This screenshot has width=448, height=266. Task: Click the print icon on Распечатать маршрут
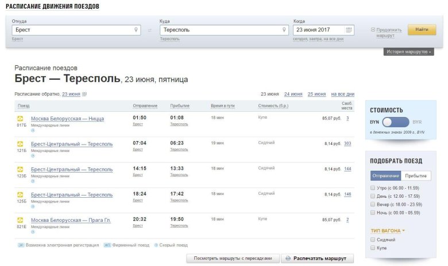pyautogui.click(x=288, y=259)
